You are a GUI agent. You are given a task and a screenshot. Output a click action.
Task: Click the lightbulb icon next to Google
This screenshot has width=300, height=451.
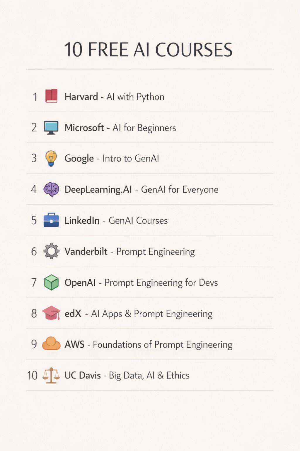pyautogui.click(x=51, y=159)
